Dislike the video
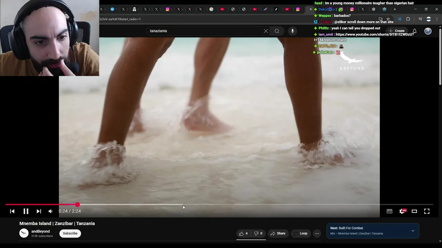The width and height of the screenshot is (442, 248). coord(258,233)
